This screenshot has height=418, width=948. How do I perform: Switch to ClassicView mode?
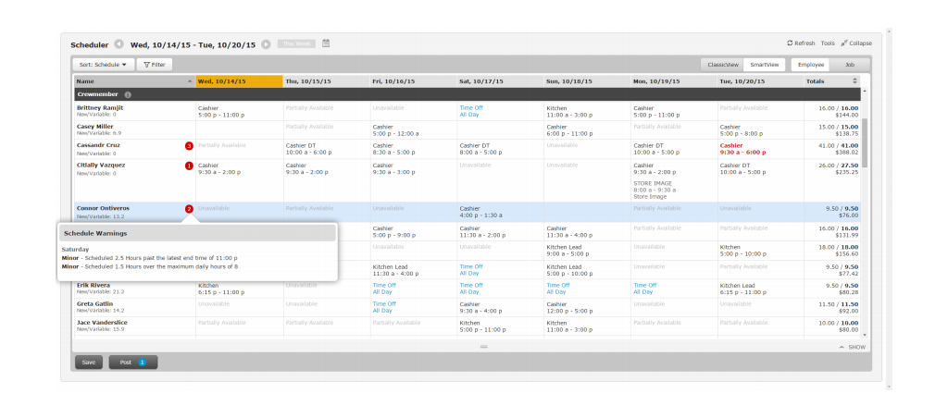722,65
